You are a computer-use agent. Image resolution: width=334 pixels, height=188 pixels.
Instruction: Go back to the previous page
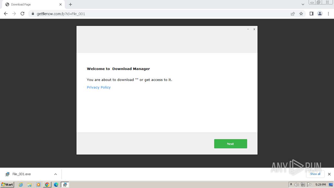tap(6, 14)
